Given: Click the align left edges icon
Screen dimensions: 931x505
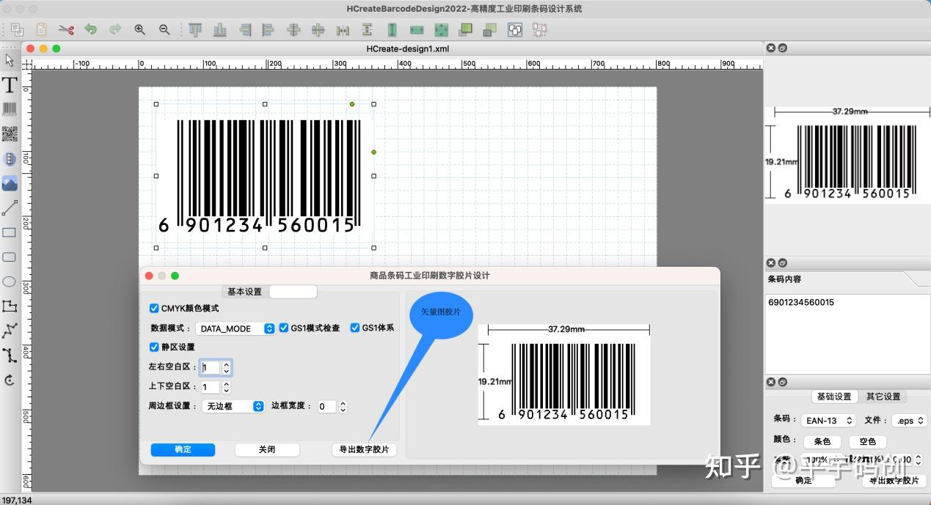Looking at the screenshot, I should (x=269, y=30).
